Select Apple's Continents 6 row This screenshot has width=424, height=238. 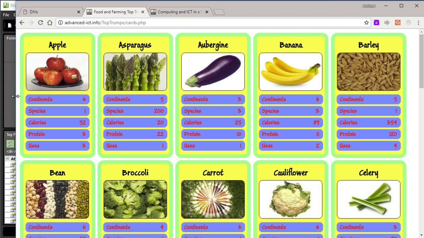(x=57, y=99)
